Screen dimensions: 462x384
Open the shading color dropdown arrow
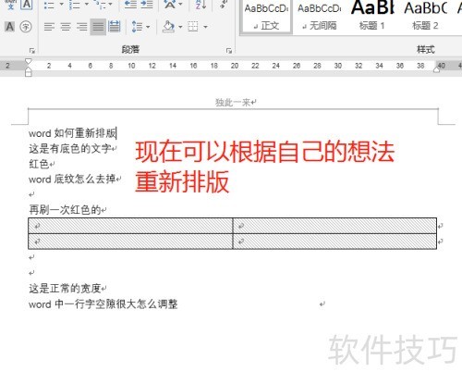click(x=180, y=27)
